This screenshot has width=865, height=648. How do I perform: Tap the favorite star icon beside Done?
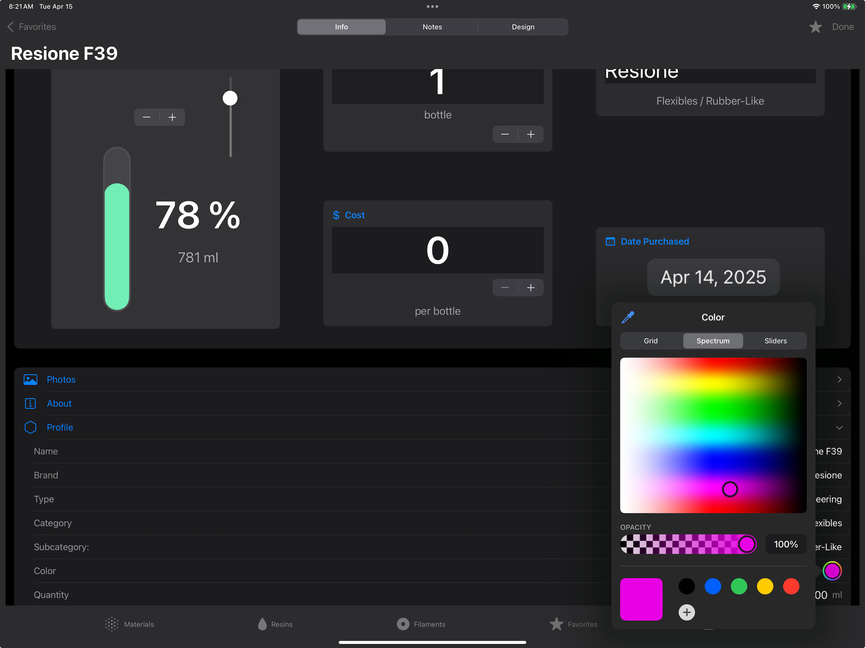pos(815,27)
